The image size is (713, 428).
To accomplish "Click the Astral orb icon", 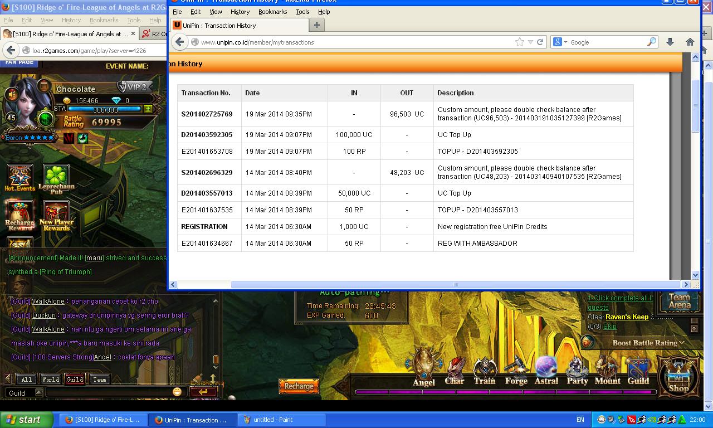I will pos(546,368).
